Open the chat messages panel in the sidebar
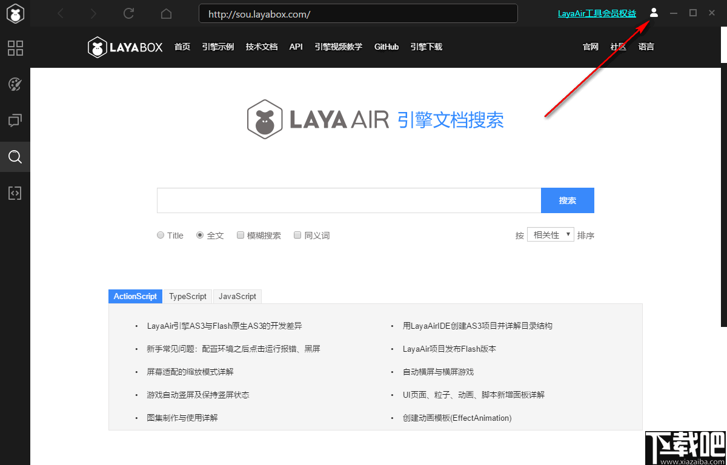This screenshot has height=465, width=727. pos(15,120)
